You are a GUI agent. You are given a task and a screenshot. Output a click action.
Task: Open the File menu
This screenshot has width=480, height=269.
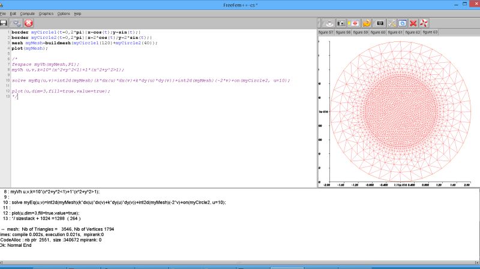tap(3, 14)
